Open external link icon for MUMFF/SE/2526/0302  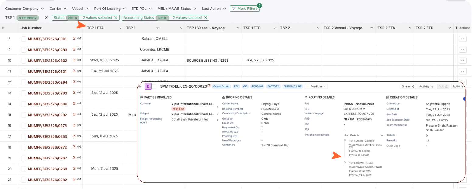pos(74,60)
